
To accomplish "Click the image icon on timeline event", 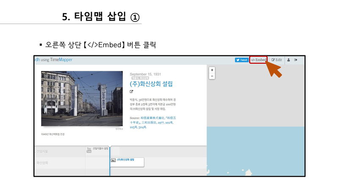I will (113, 160).
